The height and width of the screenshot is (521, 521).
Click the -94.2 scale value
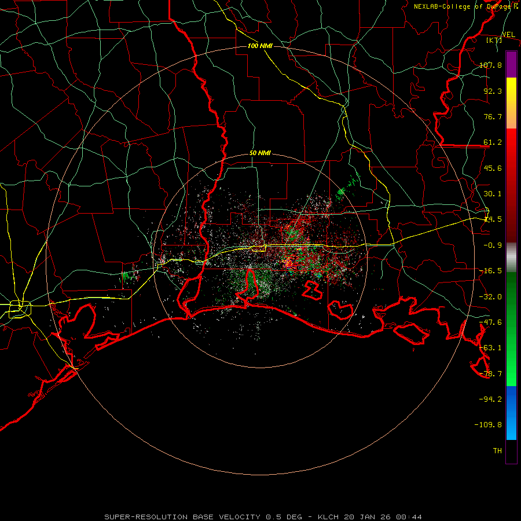pyautogui.click(x=490, y=399)
